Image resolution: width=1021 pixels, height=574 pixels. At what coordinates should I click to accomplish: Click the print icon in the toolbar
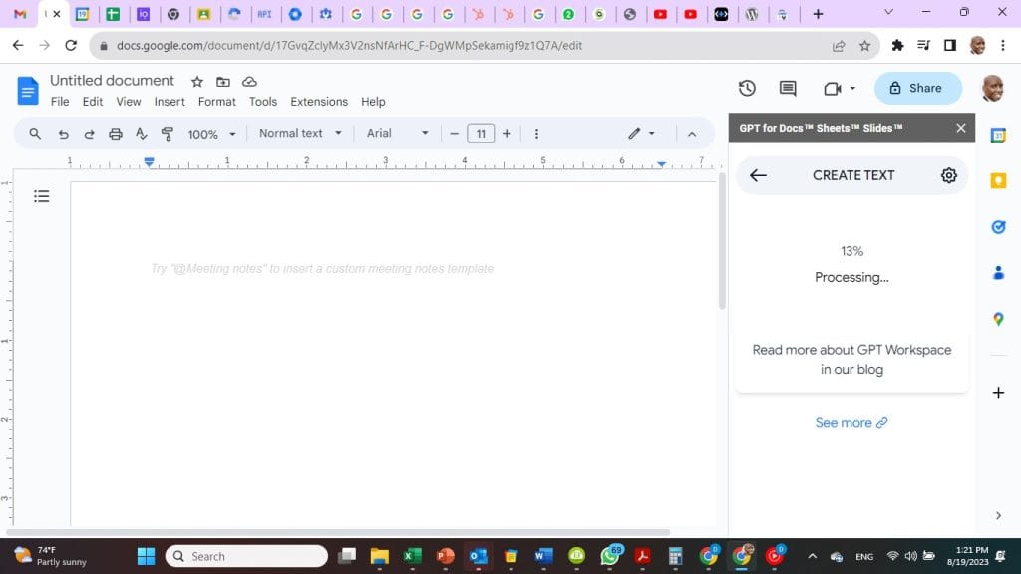(115, 134)
